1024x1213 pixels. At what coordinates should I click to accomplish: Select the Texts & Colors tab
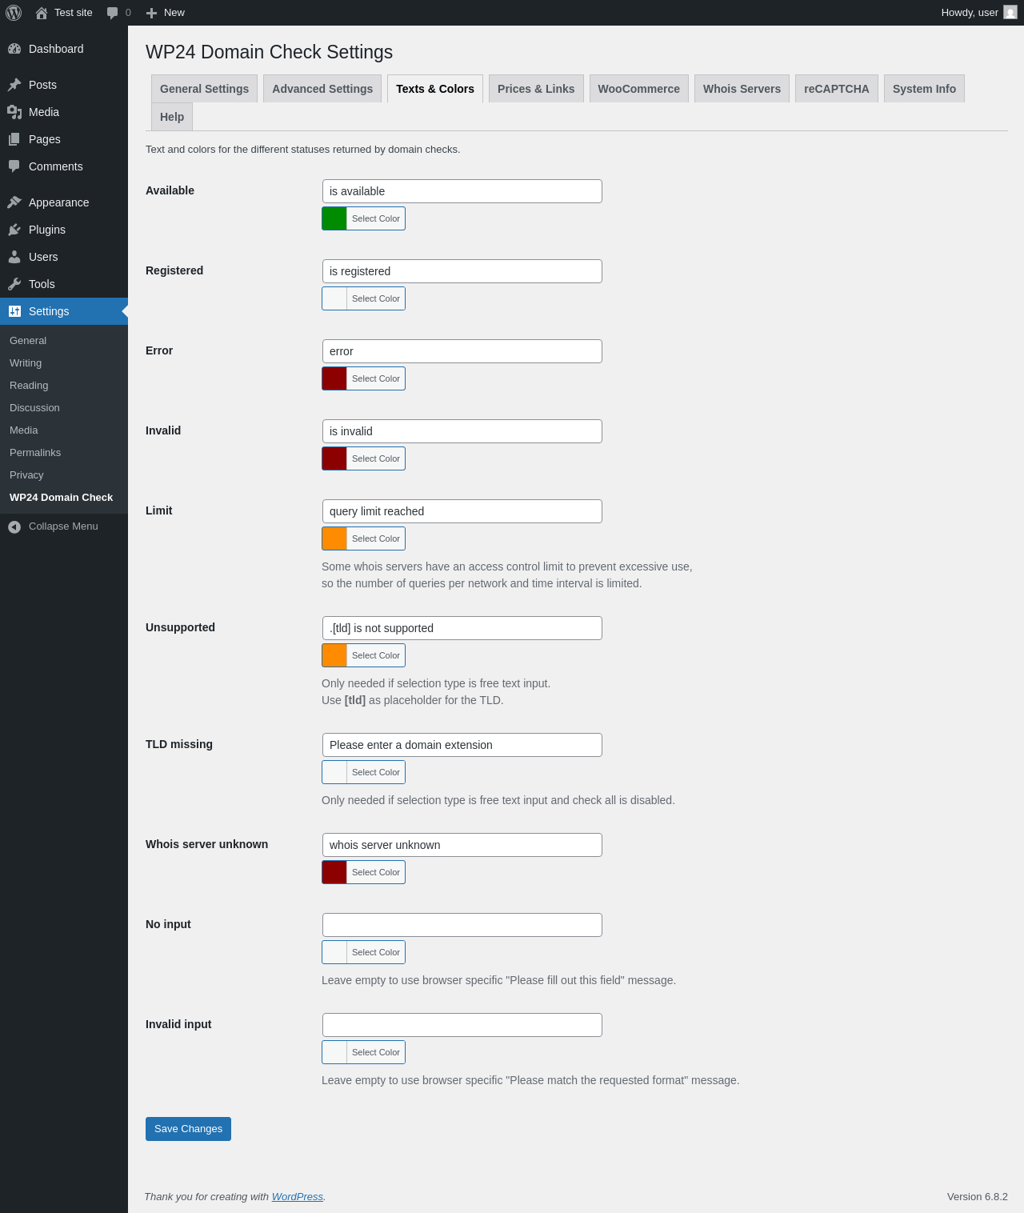point(435,89)
